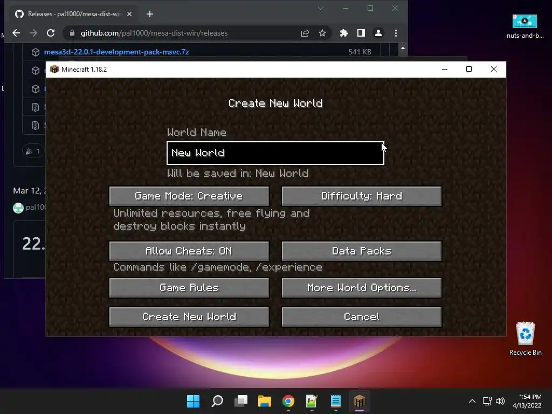The height and width of the screenshot is (414, 552).
Task: Click the Minecraft crafting table window icon
Action: coord(54,69)
